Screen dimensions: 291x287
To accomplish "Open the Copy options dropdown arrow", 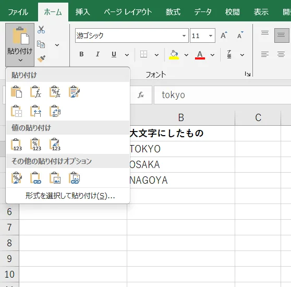I will [57, 45].
